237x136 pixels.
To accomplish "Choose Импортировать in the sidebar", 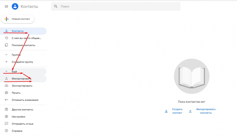I will point(23,79).
